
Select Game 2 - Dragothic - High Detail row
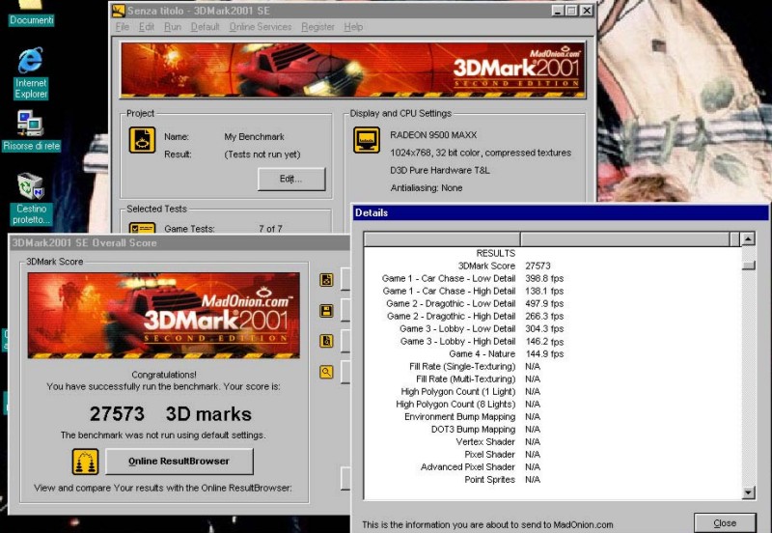[552, 317]
